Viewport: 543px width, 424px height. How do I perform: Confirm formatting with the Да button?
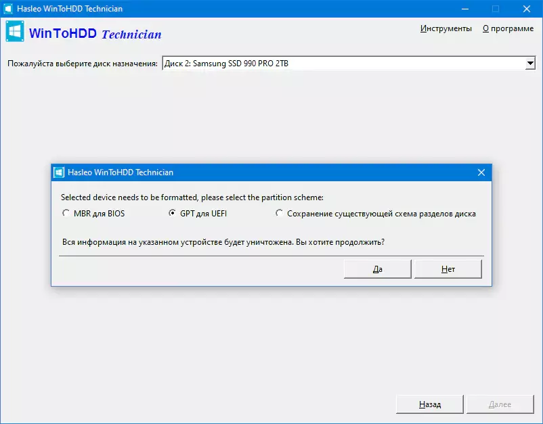[x=378, y=269]
